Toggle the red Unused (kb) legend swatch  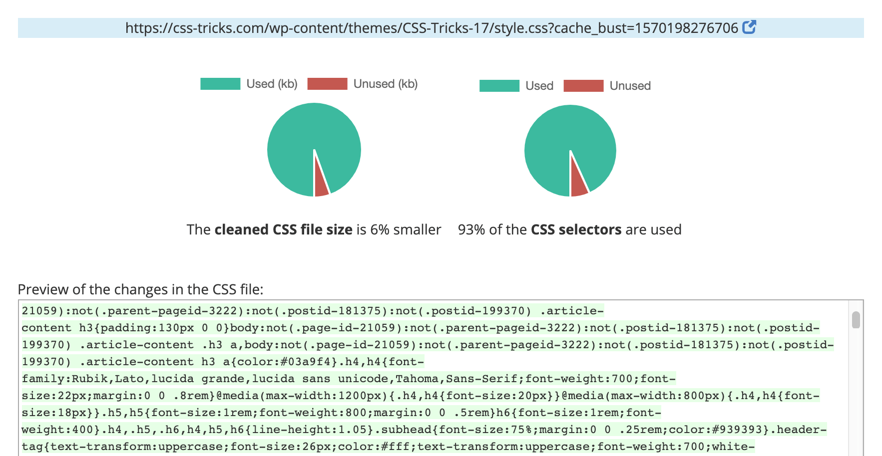[327, 84]
